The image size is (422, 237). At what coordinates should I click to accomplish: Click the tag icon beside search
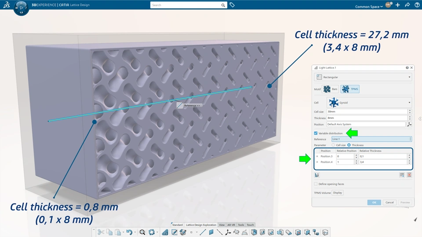232,5
